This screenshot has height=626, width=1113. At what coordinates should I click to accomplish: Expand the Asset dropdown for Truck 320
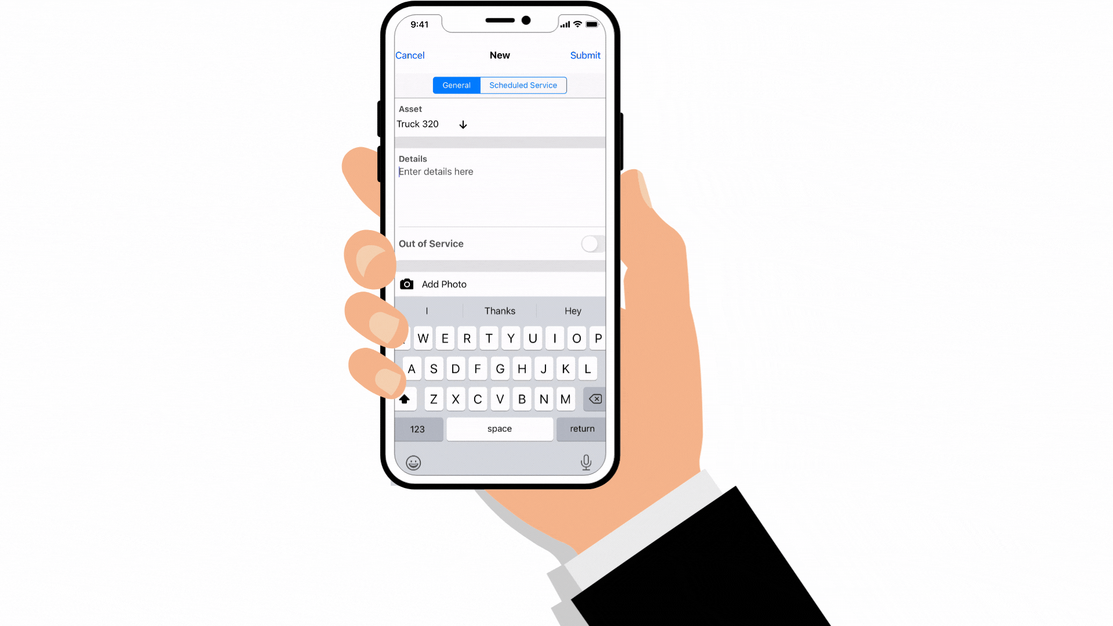click(463, 124)
